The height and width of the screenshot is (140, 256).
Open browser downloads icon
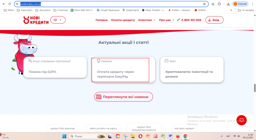tap(228, 4)
